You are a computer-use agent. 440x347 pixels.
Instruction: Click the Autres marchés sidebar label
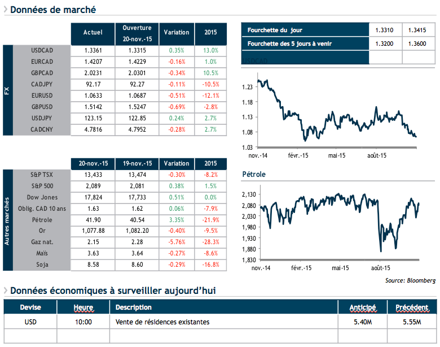7,220
